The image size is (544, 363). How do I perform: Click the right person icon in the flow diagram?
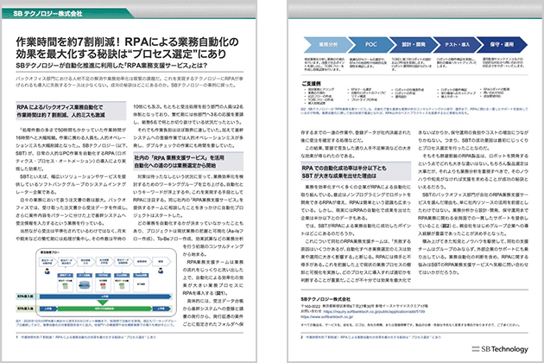[x=161, y=271]
